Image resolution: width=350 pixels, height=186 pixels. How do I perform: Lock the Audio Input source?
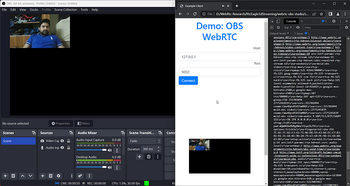(68, 147)
